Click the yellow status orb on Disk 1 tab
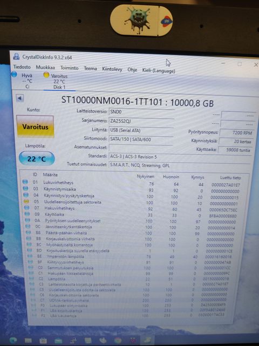This screenshot has height=346, width=259. pos(46,75)
